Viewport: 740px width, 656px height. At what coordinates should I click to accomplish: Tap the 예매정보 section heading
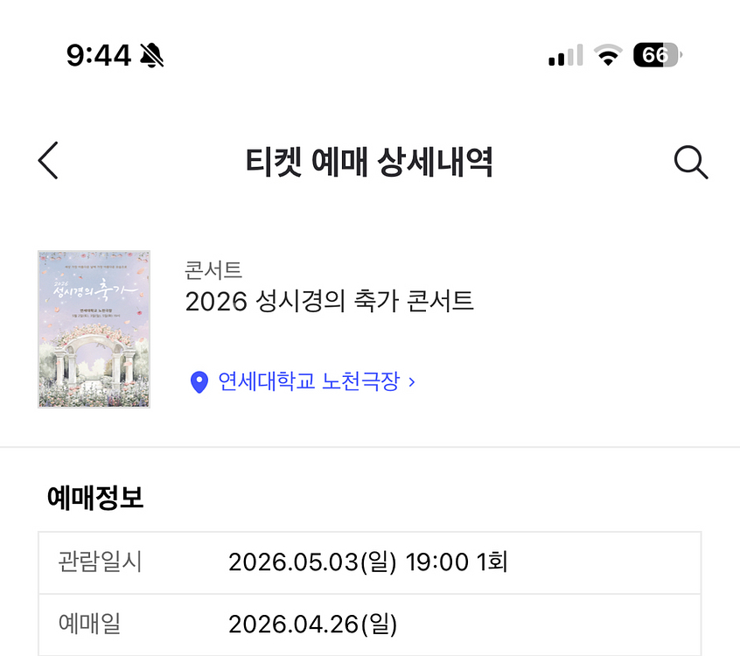tap(94, 498)
